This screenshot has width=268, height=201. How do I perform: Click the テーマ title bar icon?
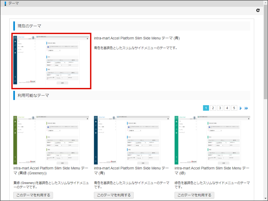pyautogui.click(x=5, y=4)
